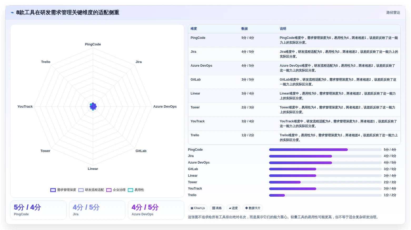Click the PingCode axis label on the radar
411x230 pixels.
click(x=93, y=44)
